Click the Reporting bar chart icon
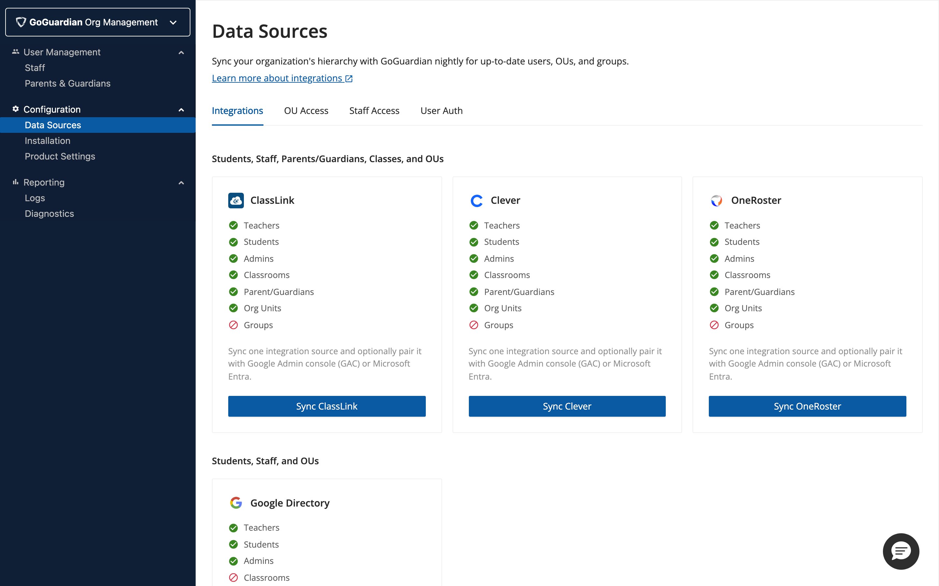This screenshot has width=939, height=586. 16,182
